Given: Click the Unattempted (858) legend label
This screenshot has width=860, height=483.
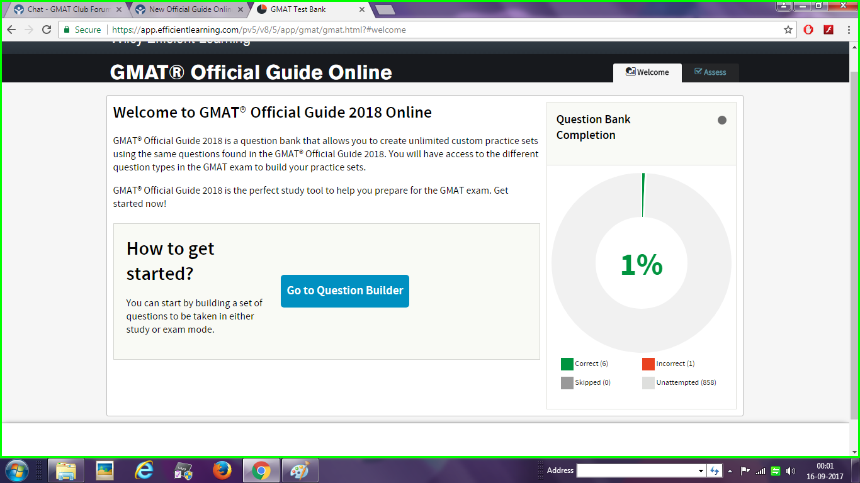Looking at the screenshot, I should click(x=686, y=382).
